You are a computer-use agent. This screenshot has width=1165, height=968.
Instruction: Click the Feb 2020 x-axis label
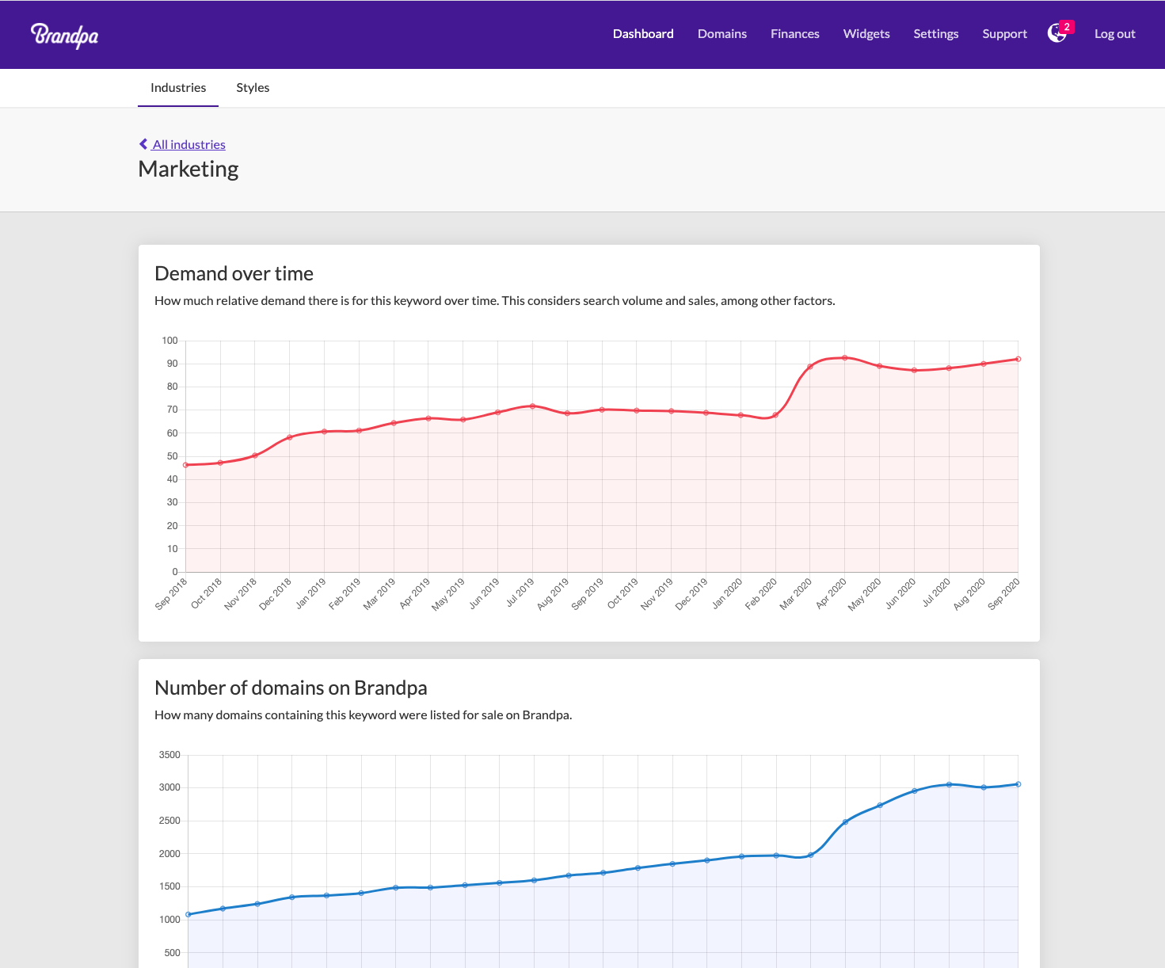pyautogui.click(x=760, y=593)
